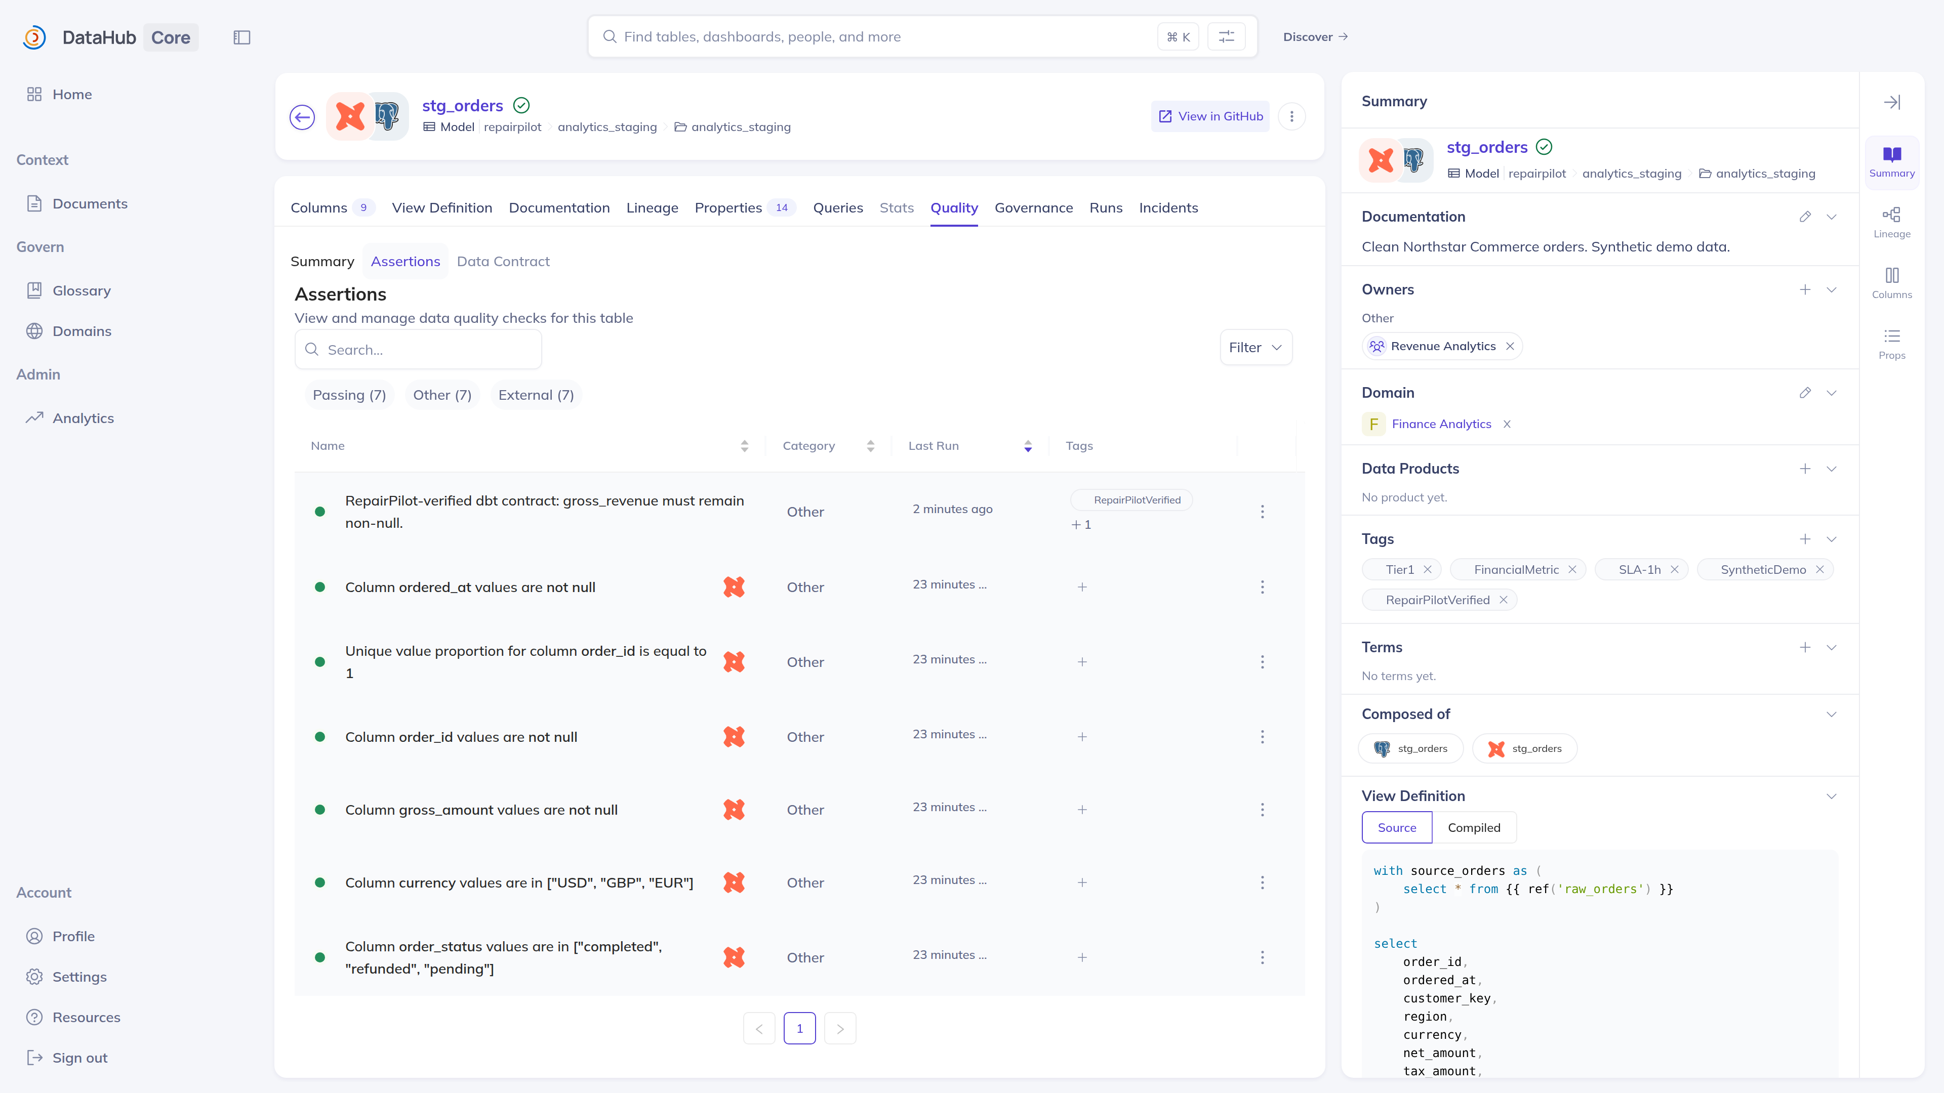Open the Data Contract sub-tab

(x=503, y=261)
